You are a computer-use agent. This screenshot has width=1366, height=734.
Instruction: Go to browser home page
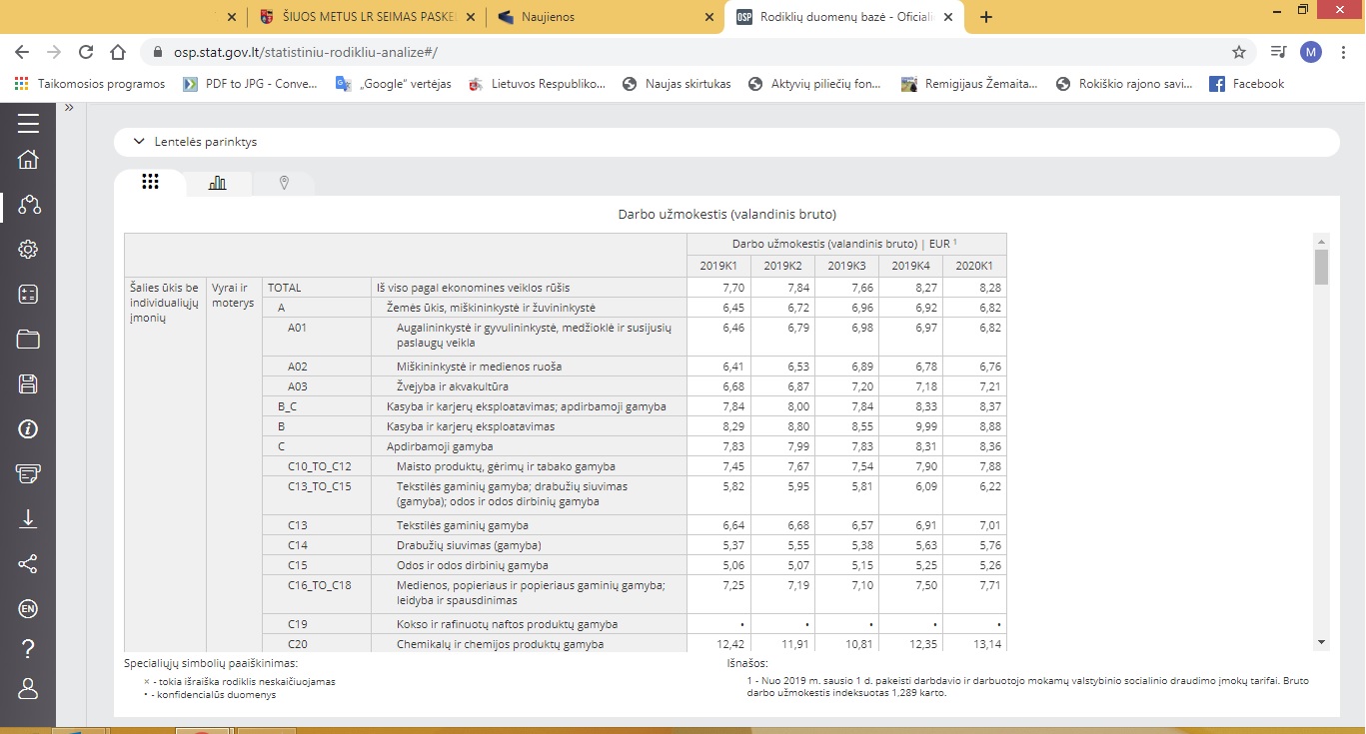pyautogui.click(x=118, y=52)
